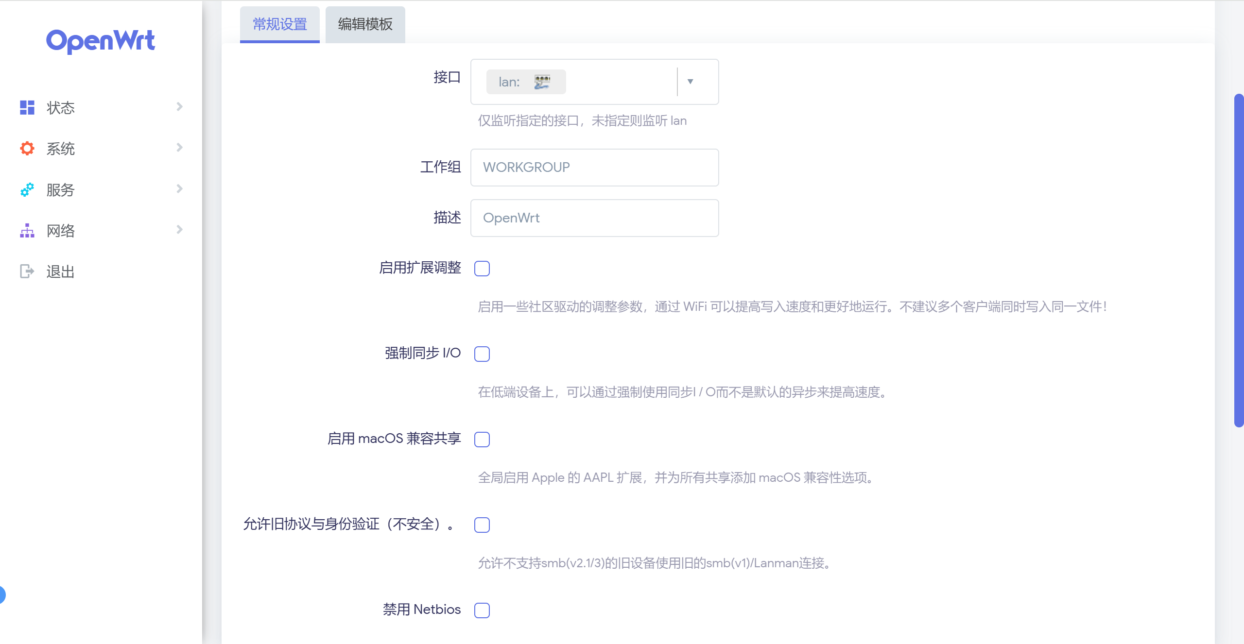Viewport: 1244px width, 644px height.
Task: Enable the extended tuning checkbox
Action: (482, 269)
